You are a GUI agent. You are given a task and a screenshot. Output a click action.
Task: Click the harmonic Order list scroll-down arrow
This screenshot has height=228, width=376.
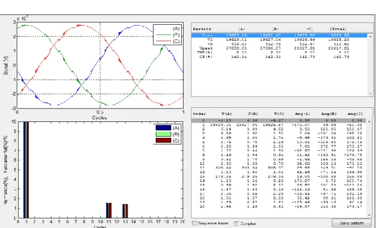[x=370, y=215]
